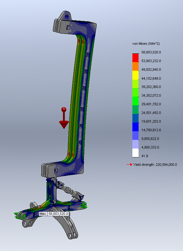Click the von Mises (N/m^2) legend title
This screenshot has height=251, width=183.
146,44
